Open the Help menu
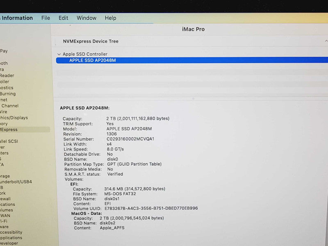328x246 pixels. point(110,18)
